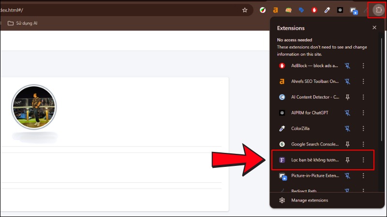The image size is (387, 217).
Task: Click the circular profile photo
Action: (34, 107)
